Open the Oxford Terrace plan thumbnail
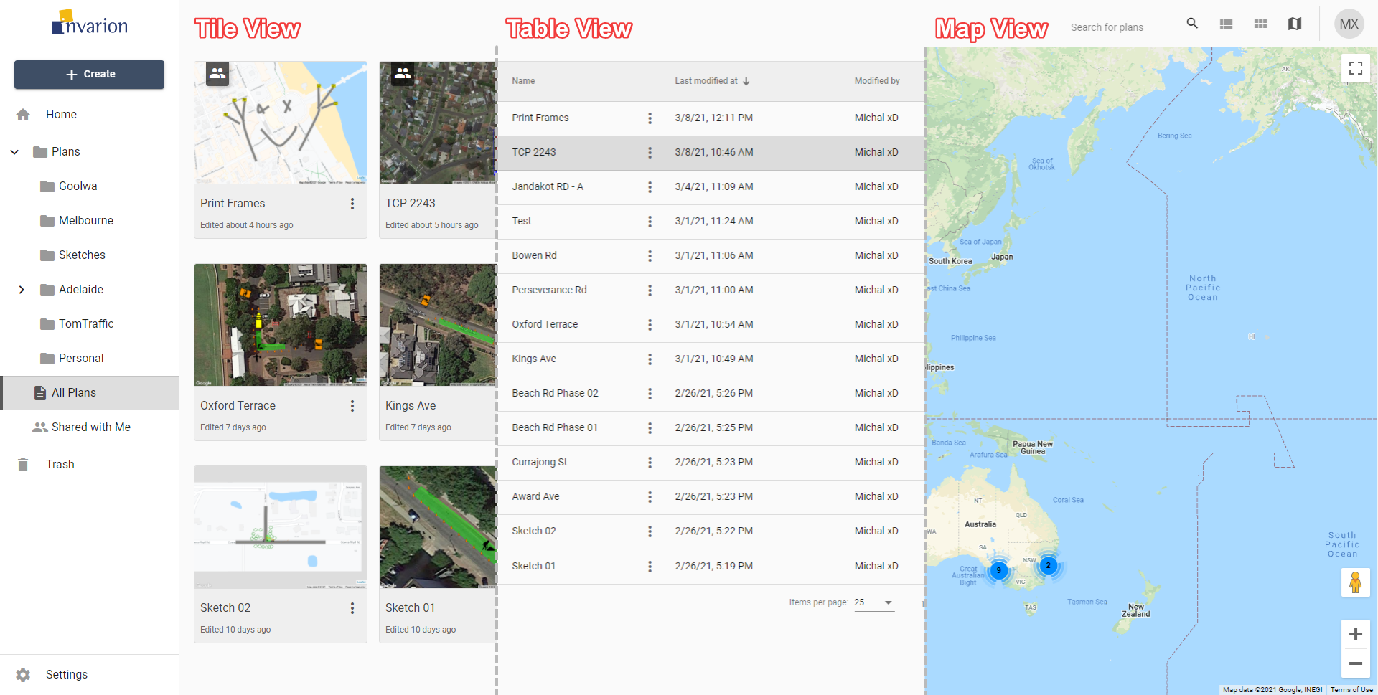 [x=281, y=325]
